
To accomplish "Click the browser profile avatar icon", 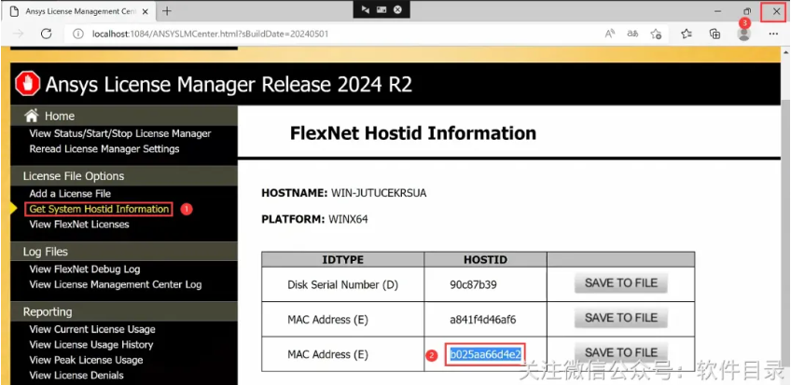I will coord(743,34).
